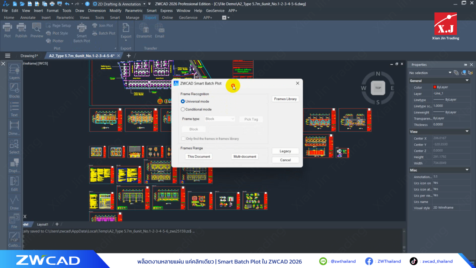
Task: Click the Plot ribbon icon
Action: pyautogui.click(x=7, y=31)
